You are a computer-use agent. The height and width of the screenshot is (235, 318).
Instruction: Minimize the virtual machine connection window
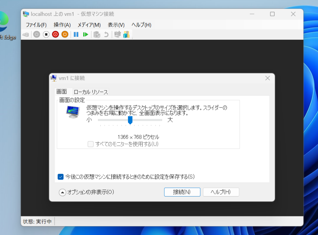[x=252, y=14]
